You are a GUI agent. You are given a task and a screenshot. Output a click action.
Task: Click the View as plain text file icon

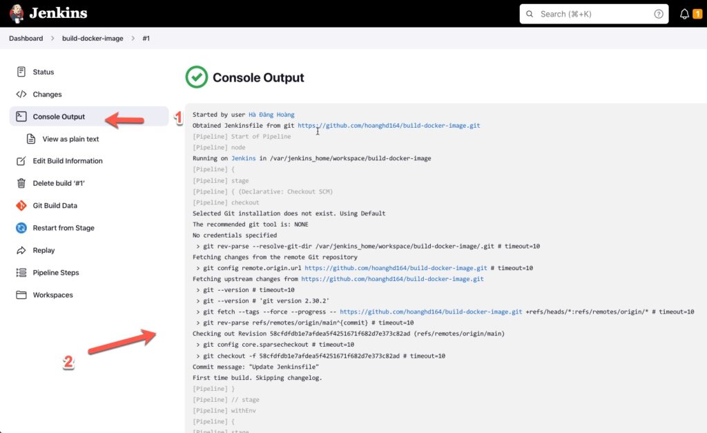tap(30, 139)
